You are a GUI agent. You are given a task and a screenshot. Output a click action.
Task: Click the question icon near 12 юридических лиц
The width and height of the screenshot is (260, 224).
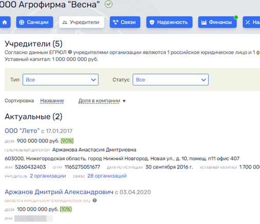point(95,200)
